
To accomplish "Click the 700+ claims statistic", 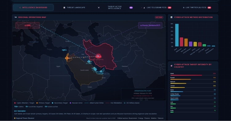I will [x=19, y=107].
